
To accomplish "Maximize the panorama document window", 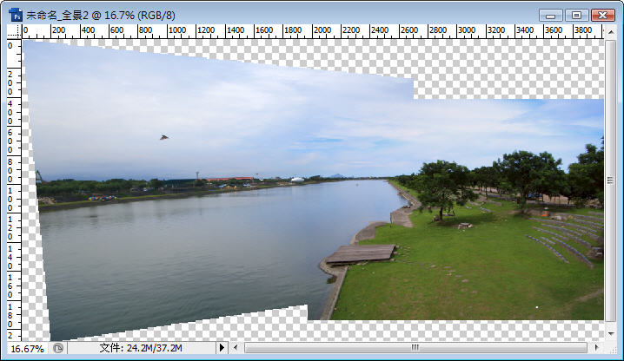I will click(x=577, y=16).
